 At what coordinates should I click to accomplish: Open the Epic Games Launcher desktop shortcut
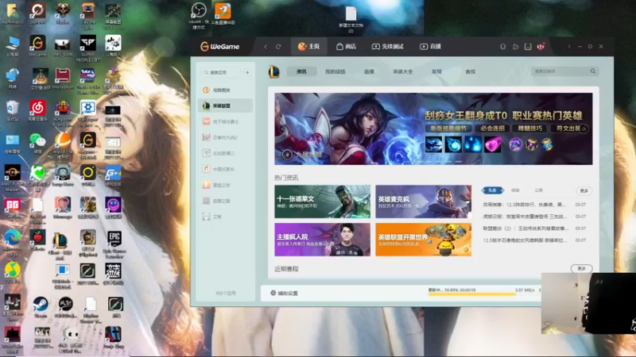point(114,245)
